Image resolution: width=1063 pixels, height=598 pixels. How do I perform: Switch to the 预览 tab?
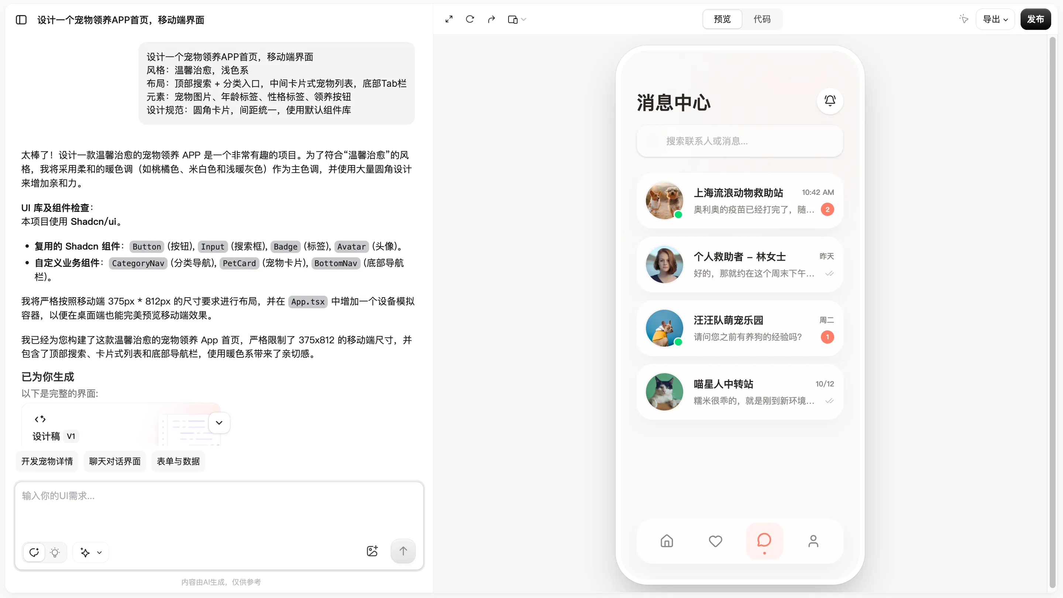pyautogui.click(x=722, y=19)
